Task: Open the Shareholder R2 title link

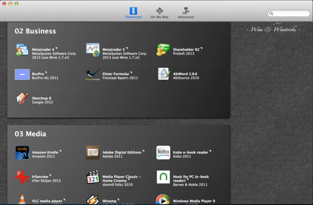Action: (186, 50)
